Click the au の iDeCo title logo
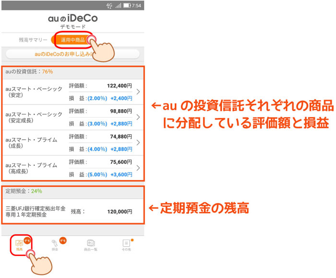The image size is (336, 278). pyautogui.click(x=72, y=18)
